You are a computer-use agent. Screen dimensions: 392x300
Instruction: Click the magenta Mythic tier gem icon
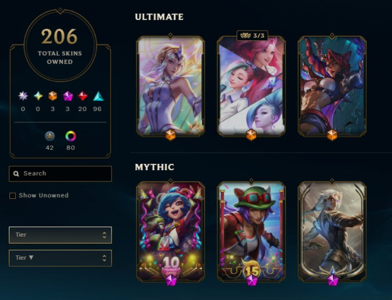[x=67, y=96]
